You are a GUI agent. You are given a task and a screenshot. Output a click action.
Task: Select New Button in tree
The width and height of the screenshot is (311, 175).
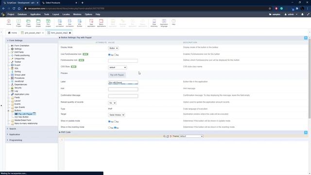(x=23, y=117)
